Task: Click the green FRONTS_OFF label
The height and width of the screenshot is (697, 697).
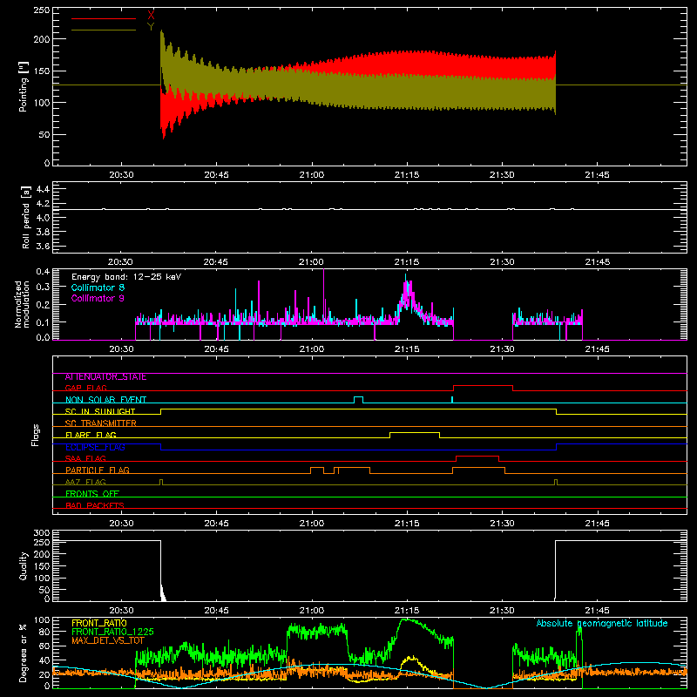Action: pyautogui.click(x=92, y=493)
